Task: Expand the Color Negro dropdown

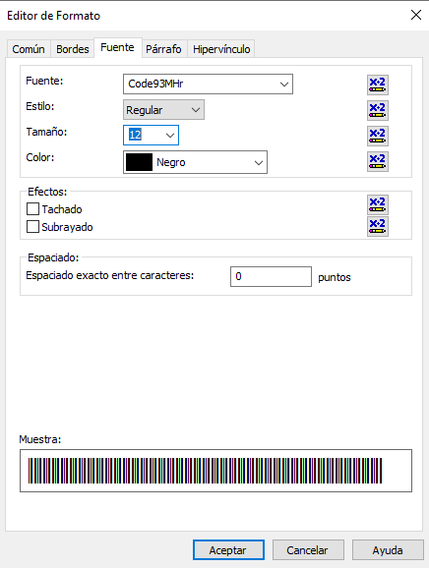Action: [259, 163]
